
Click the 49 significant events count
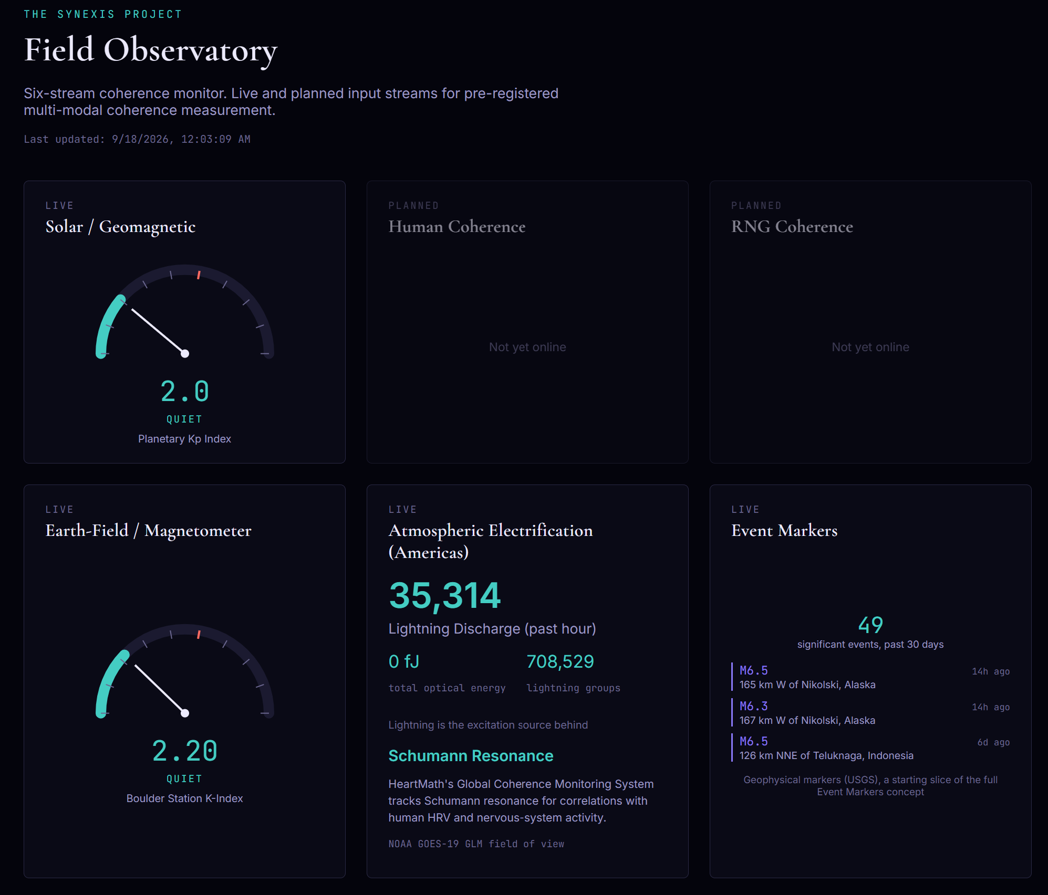(x=870, y=625)
